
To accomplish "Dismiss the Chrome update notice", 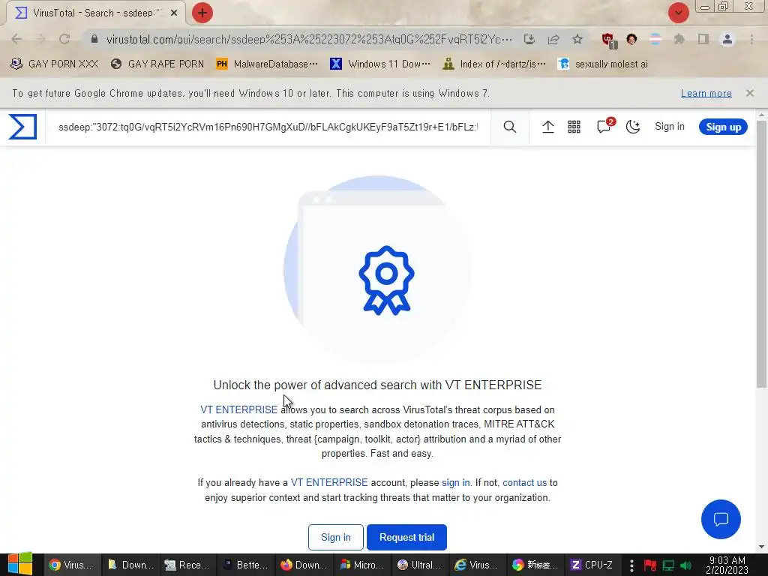I will pos(749,93).
